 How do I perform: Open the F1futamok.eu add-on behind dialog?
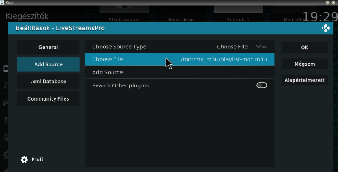click(124, 20)
